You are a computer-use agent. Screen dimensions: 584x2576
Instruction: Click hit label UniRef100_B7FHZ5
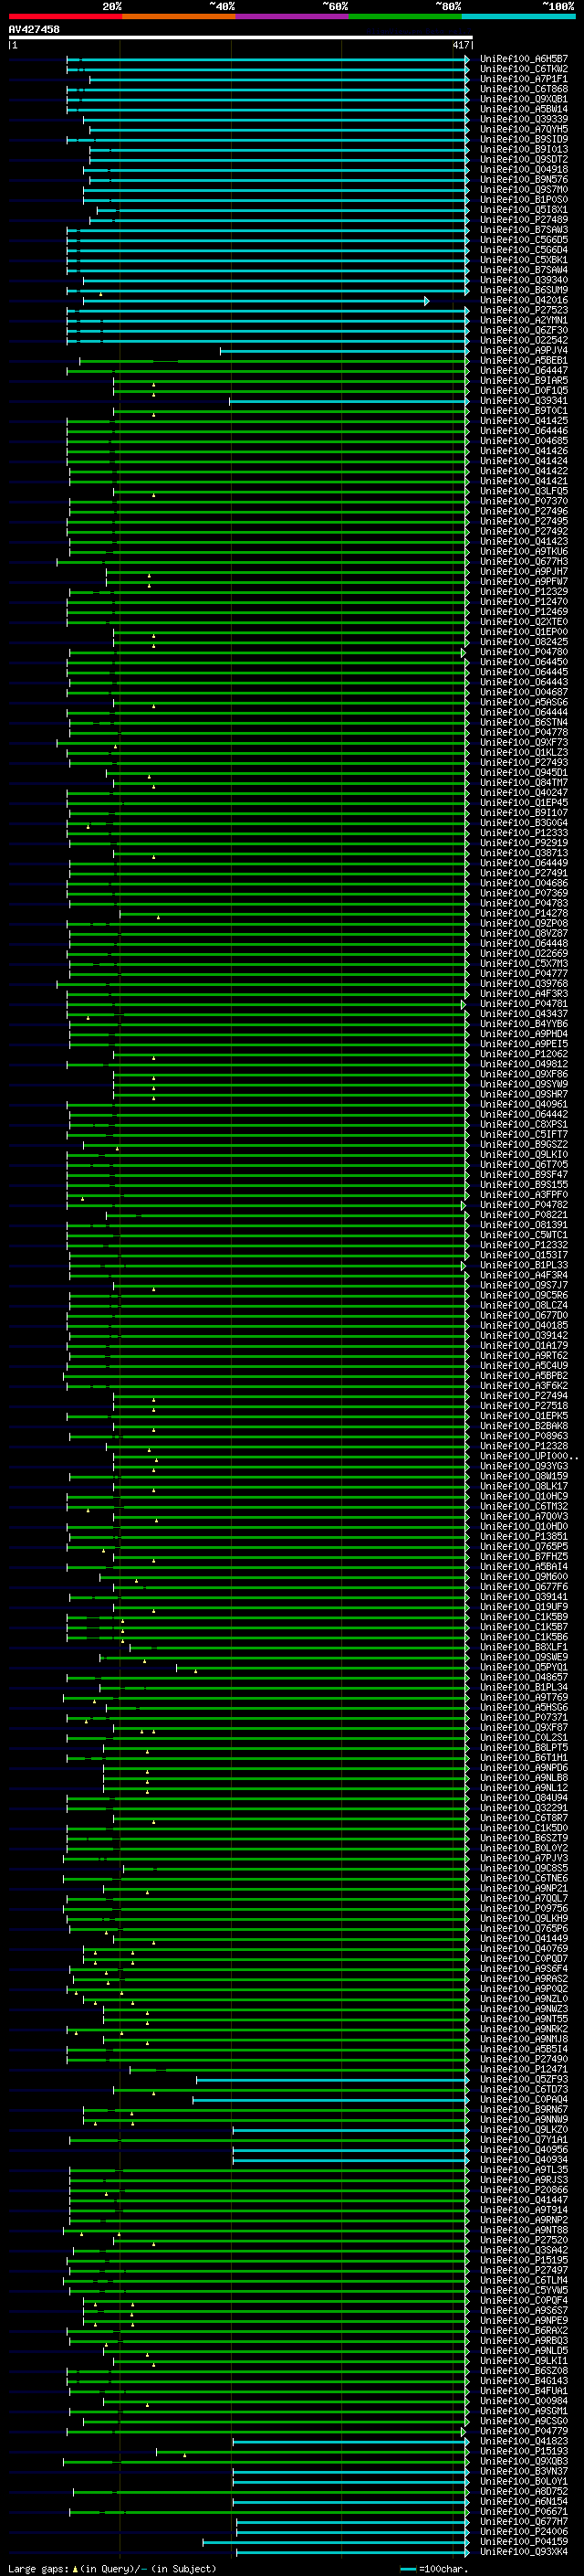click(524, 1556)
